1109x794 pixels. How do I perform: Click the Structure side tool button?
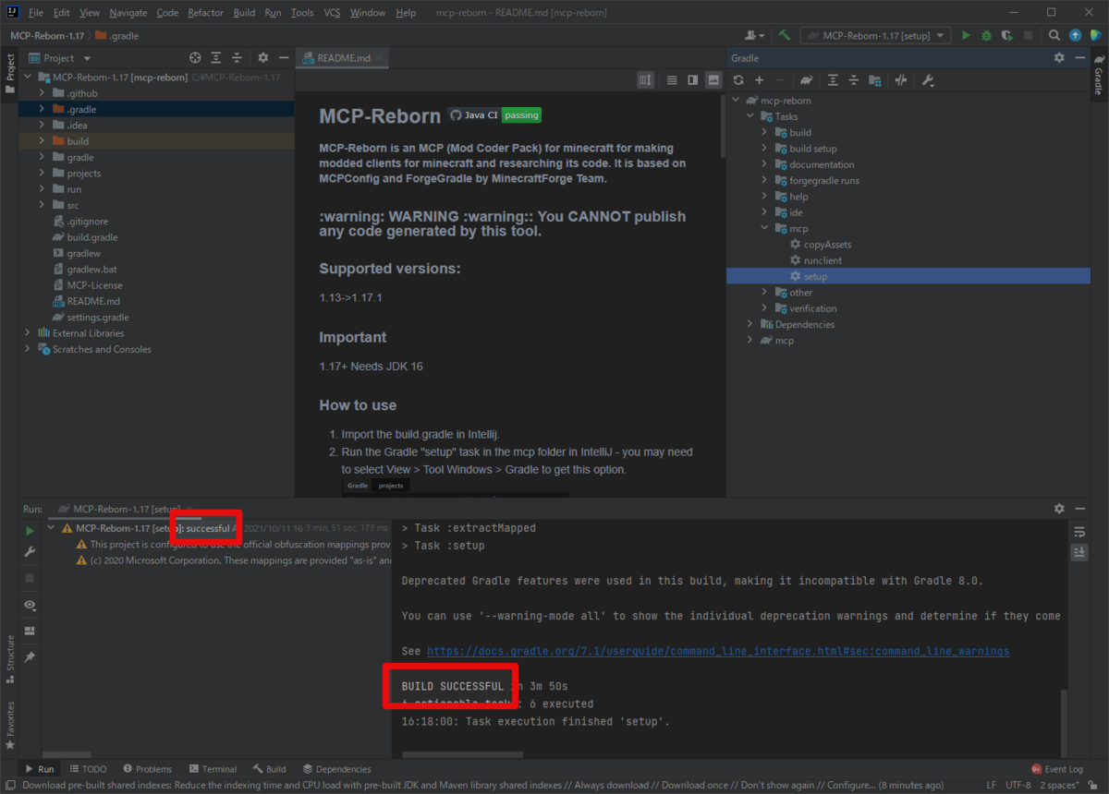coord(10,658)
